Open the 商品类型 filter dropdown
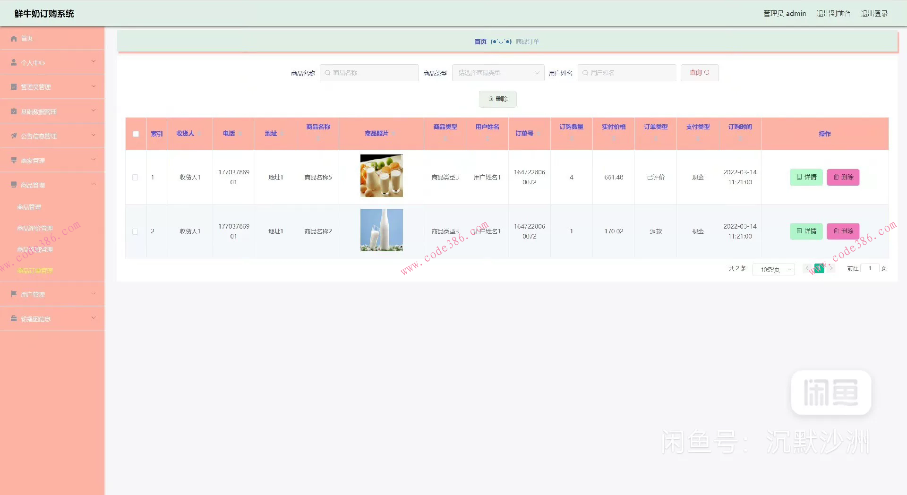Screen dimensions: 907x495 pyautogui.click(x=498, y=73)
